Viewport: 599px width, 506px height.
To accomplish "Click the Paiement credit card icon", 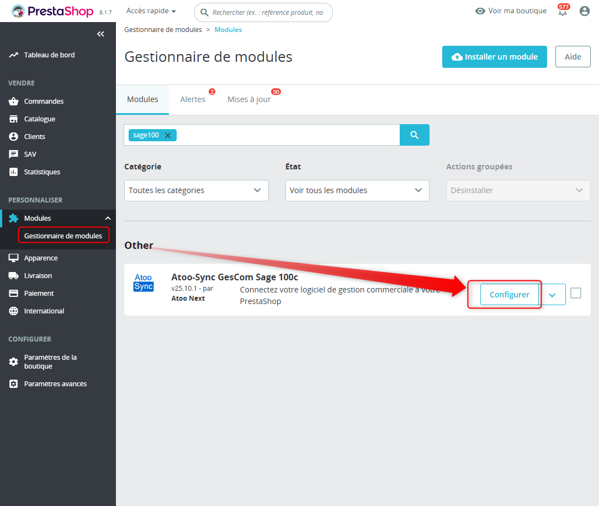I will point(13,293).
